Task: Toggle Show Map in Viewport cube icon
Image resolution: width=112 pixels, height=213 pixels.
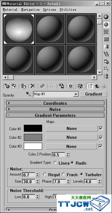Action: [x=80, y=86]
